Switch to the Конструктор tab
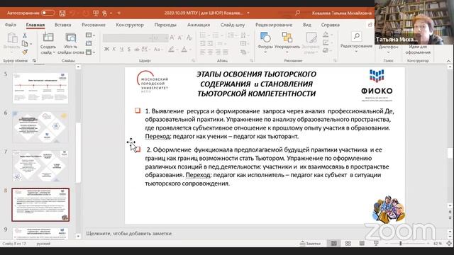 pyautogui.click(x=130, y=25)
